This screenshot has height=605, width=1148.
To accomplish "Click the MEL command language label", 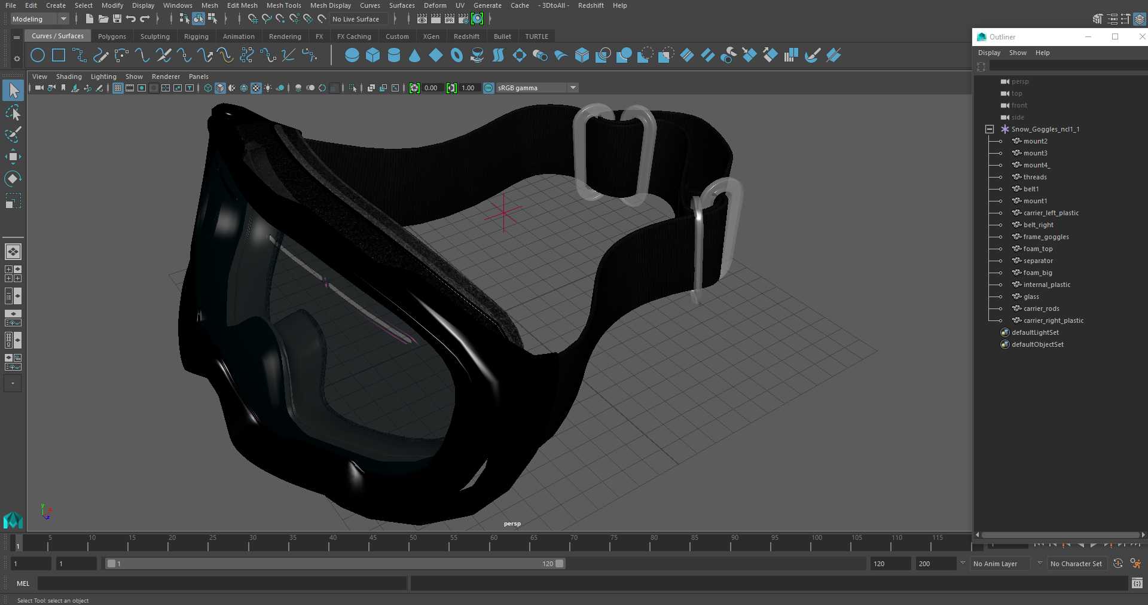I will (23, 583).
